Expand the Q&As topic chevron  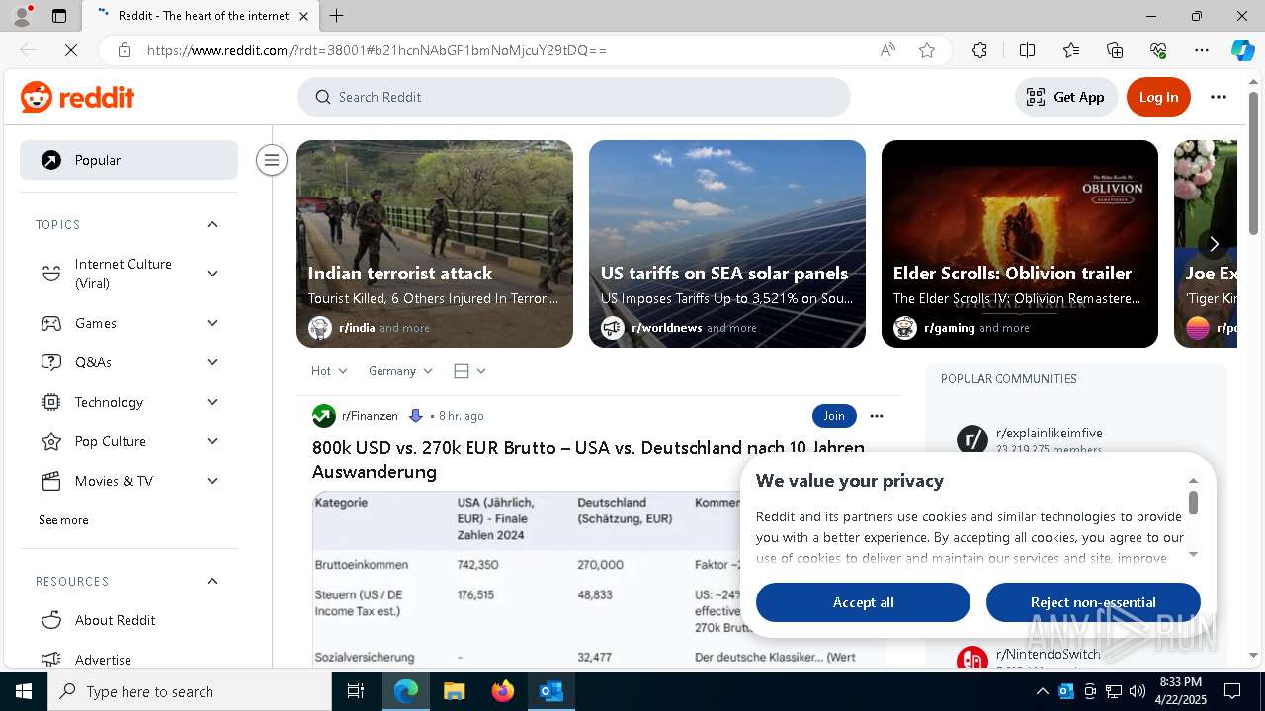coord(212,362)
